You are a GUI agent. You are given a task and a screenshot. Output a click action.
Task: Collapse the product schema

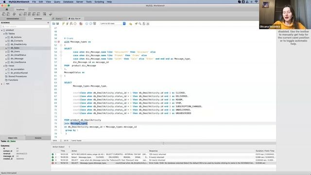tap(2, 30)
